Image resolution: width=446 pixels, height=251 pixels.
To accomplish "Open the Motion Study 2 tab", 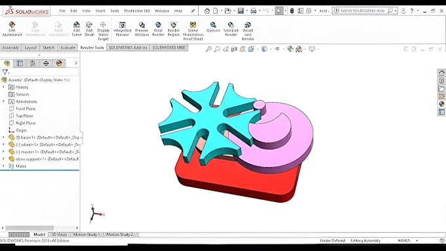I will click(119, 235).
